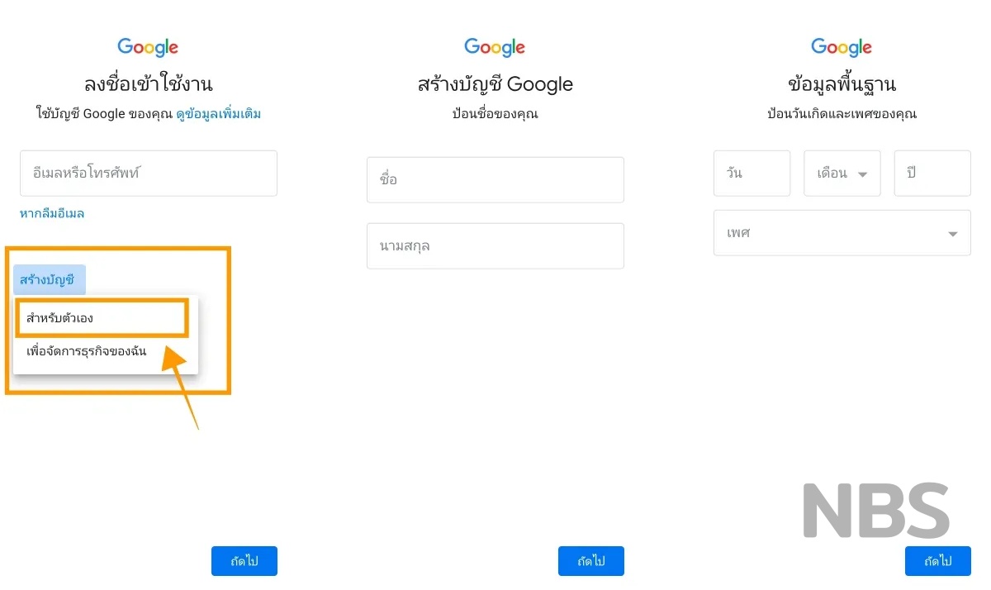
Task: Click ถัดไป on the sign-in panel
Action: point(244,561)
